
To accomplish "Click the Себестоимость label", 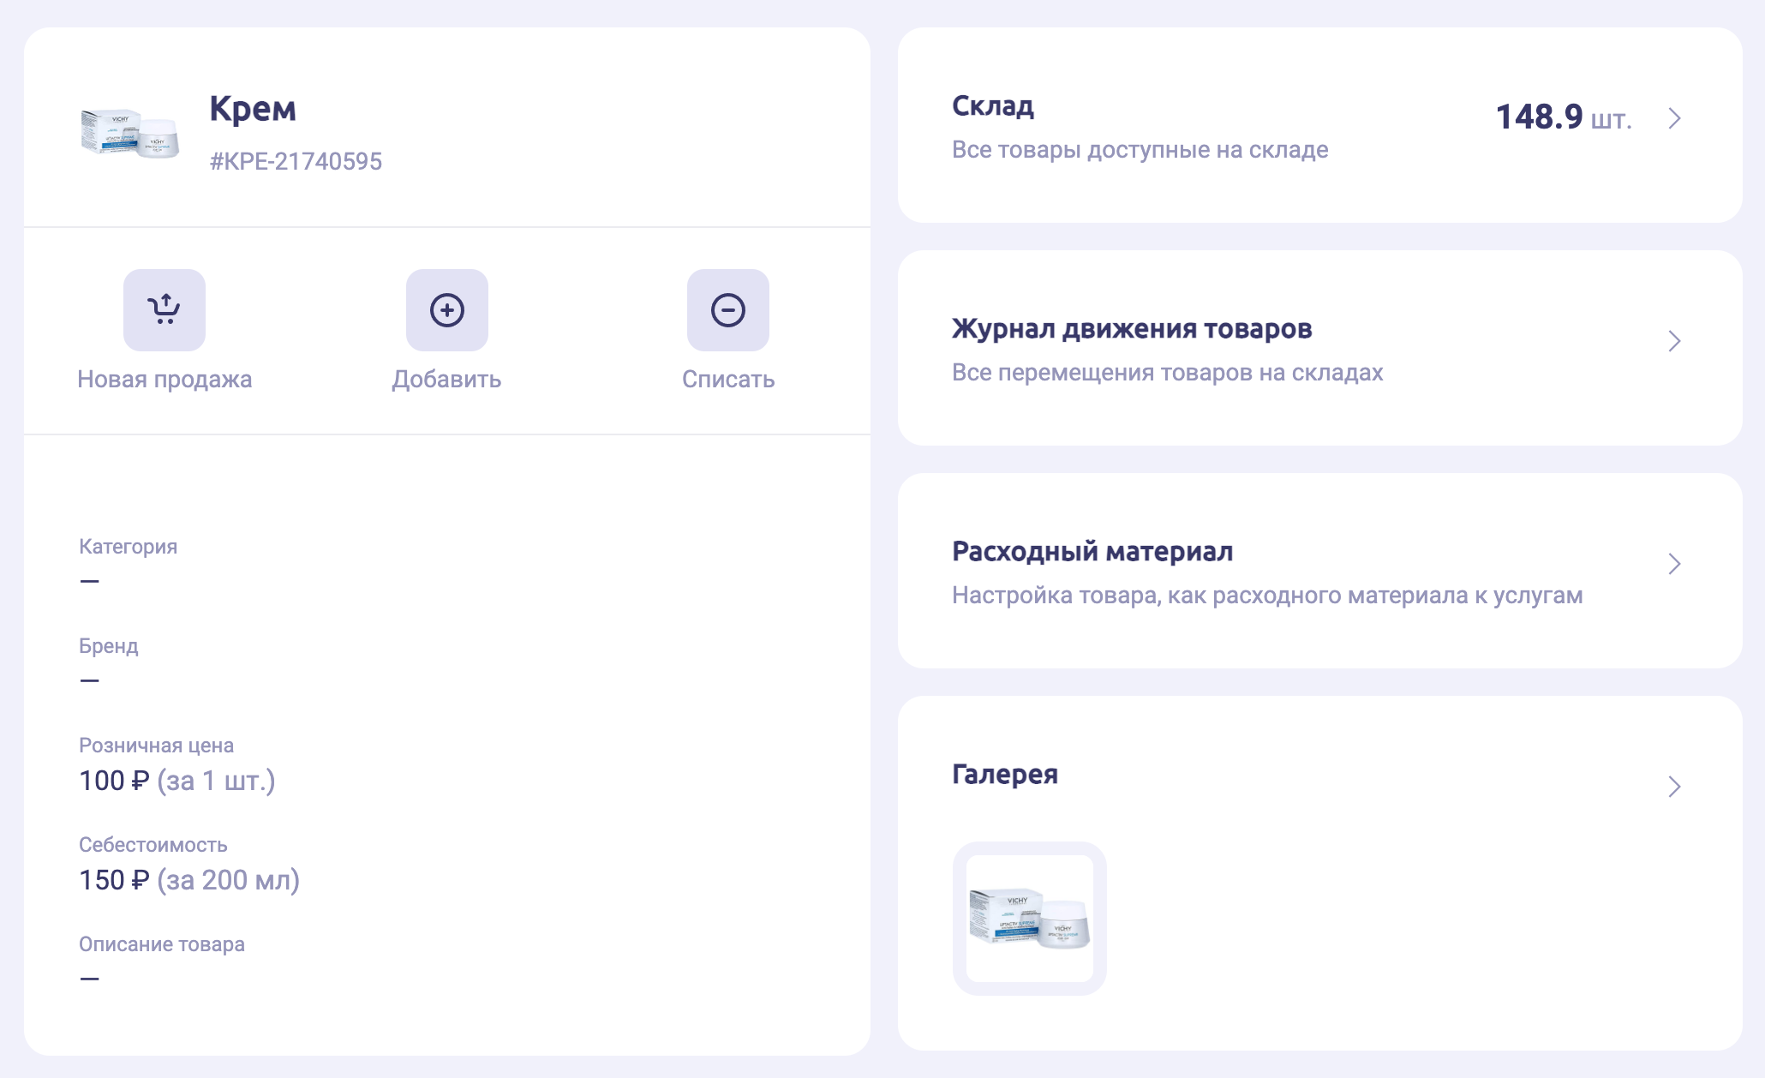I will (153, 845).
